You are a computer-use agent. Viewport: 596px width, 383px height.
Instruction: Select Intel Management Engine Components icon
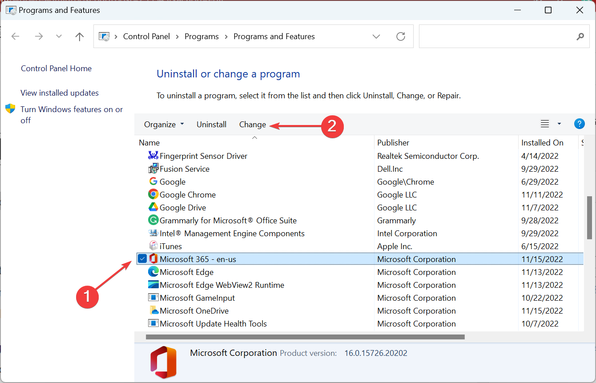point(153,233)
